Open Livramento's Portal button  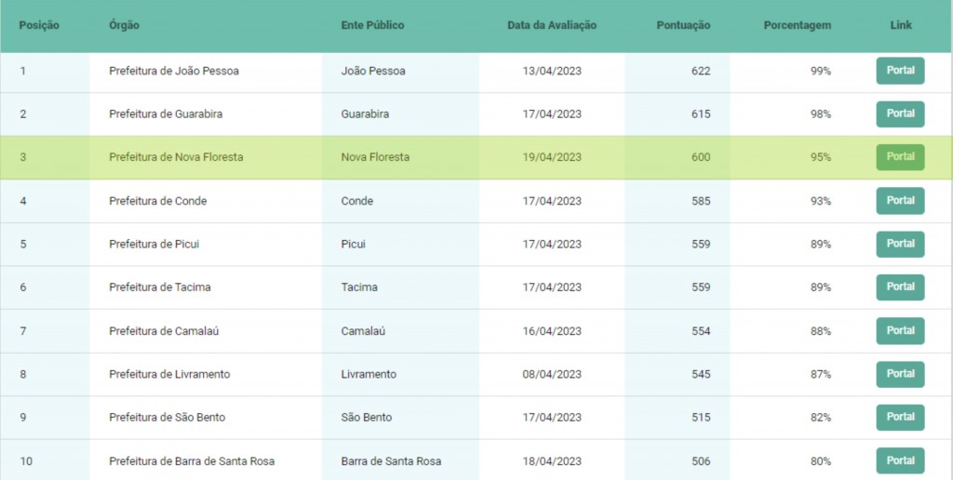[900, 374]
